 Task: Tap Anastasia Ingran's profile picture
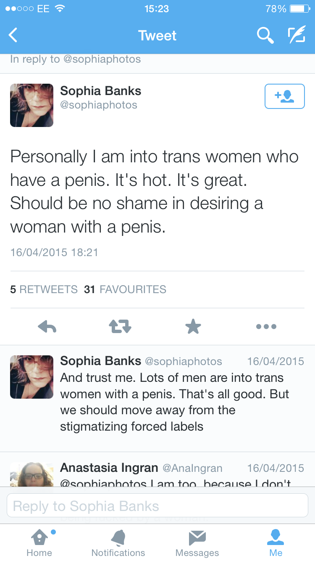coord(32,474)
